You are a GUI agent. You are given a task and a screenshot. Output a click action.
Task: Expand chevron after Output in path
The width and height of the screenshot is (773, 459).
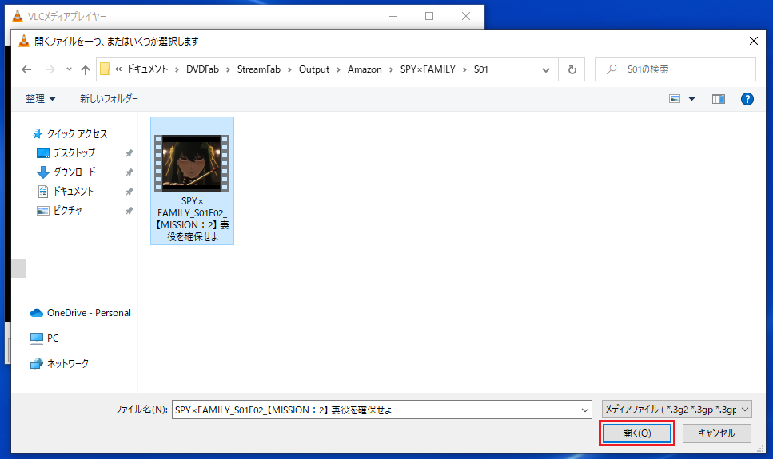(338, 70)
